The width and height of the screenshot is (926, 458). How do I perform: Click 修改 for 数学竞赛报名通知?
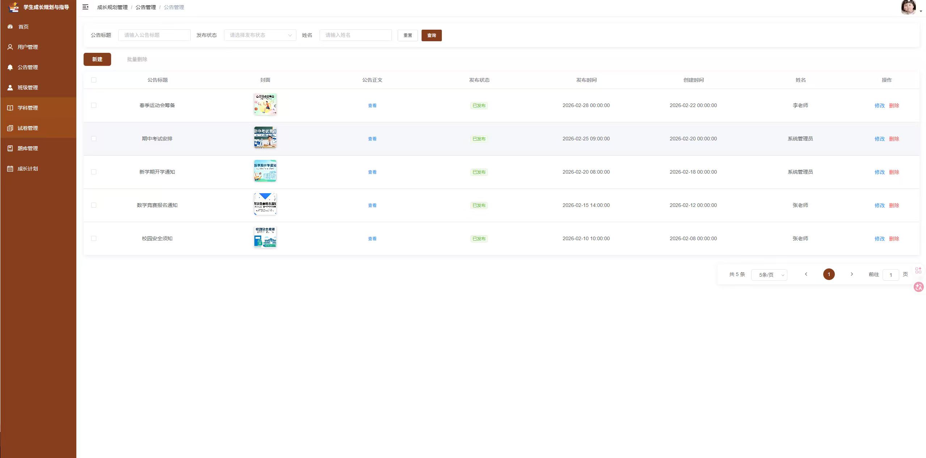(880, 205)
